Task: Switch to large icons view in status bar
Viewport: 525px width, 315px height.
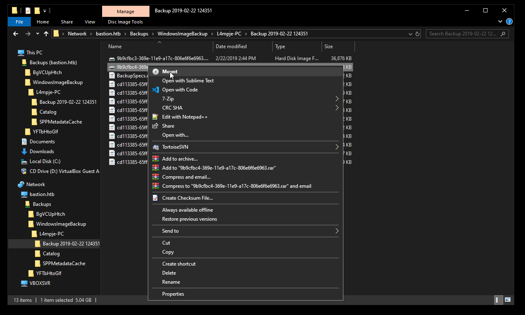Action: pos(508,300)
